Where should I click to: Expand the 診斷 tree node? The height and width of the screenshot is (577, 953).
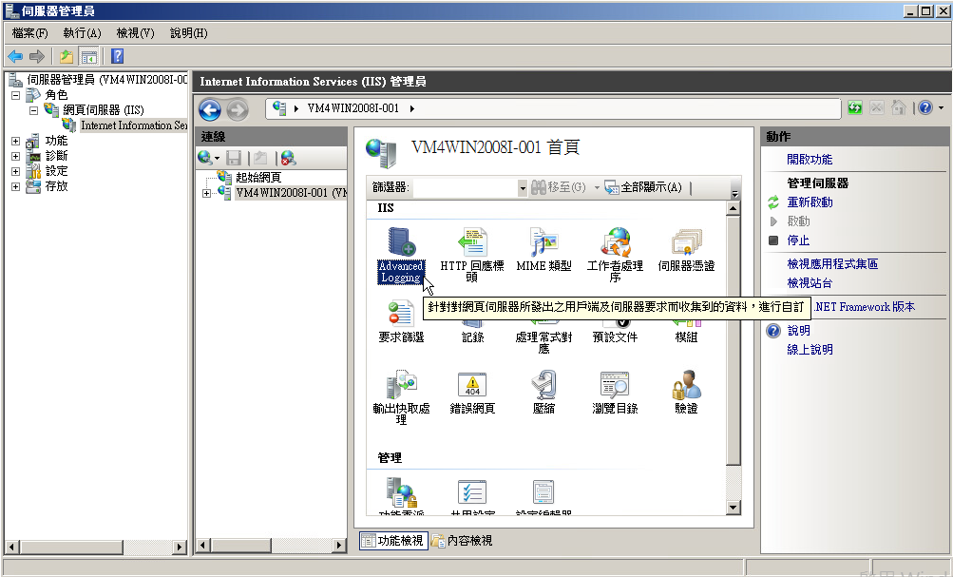16,156
